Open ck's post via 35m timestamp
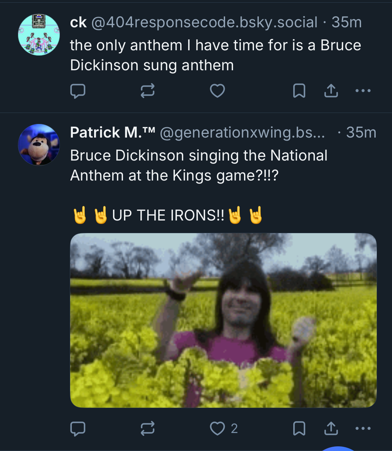This screenshot has width=392, height=451. coord(346,22)
